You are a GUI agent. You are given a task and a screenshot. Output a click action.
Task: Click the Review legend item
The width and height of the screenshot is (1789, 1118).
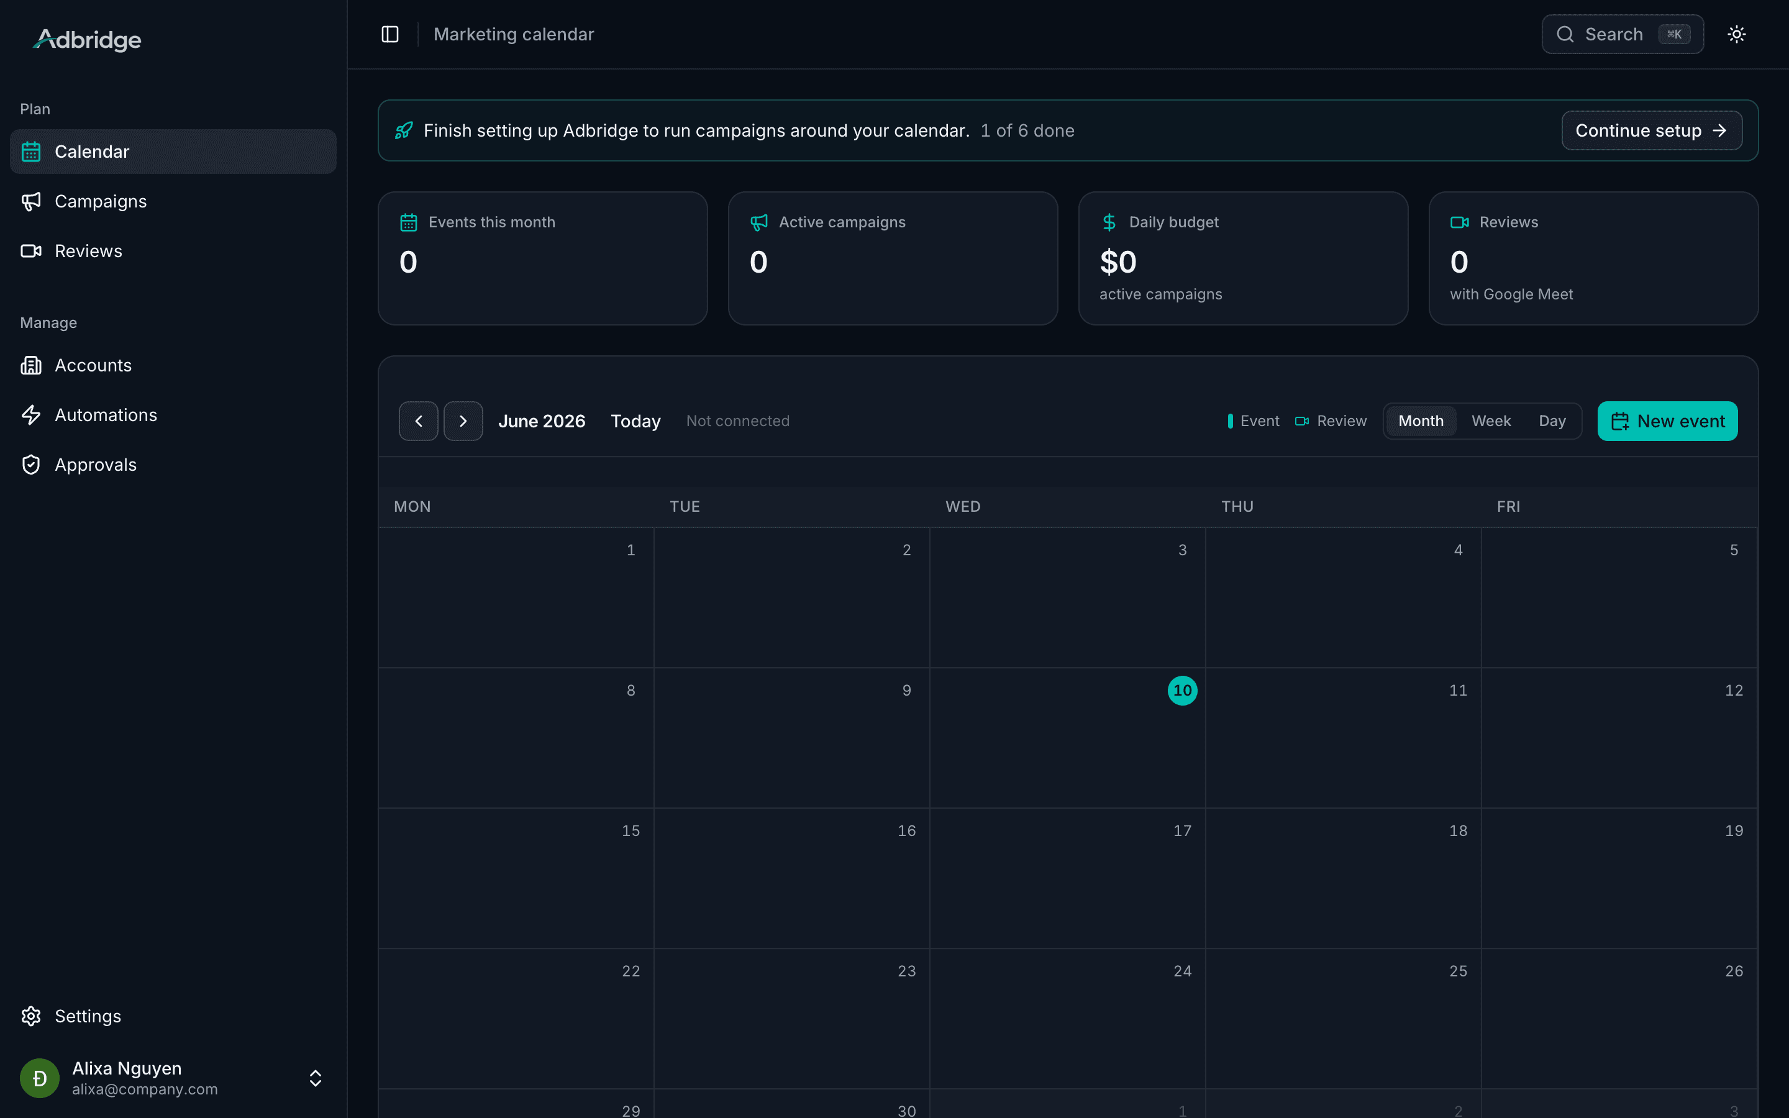point(1331,420)
